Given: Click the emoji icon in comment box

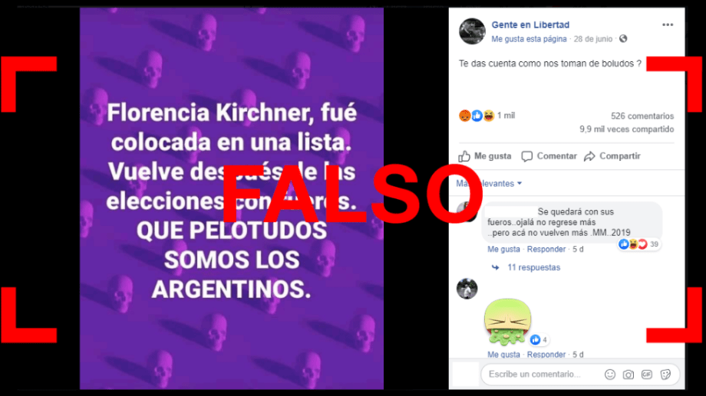Looking at the screenshot, I should tap(609, 375).
